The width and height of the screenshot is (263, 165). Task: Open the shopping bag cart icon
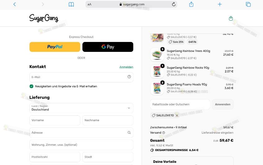point(231,18)
